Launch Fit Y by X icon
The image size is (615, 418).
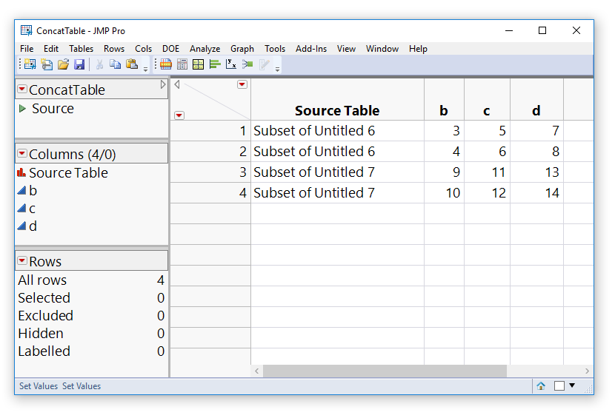(231, 64)
